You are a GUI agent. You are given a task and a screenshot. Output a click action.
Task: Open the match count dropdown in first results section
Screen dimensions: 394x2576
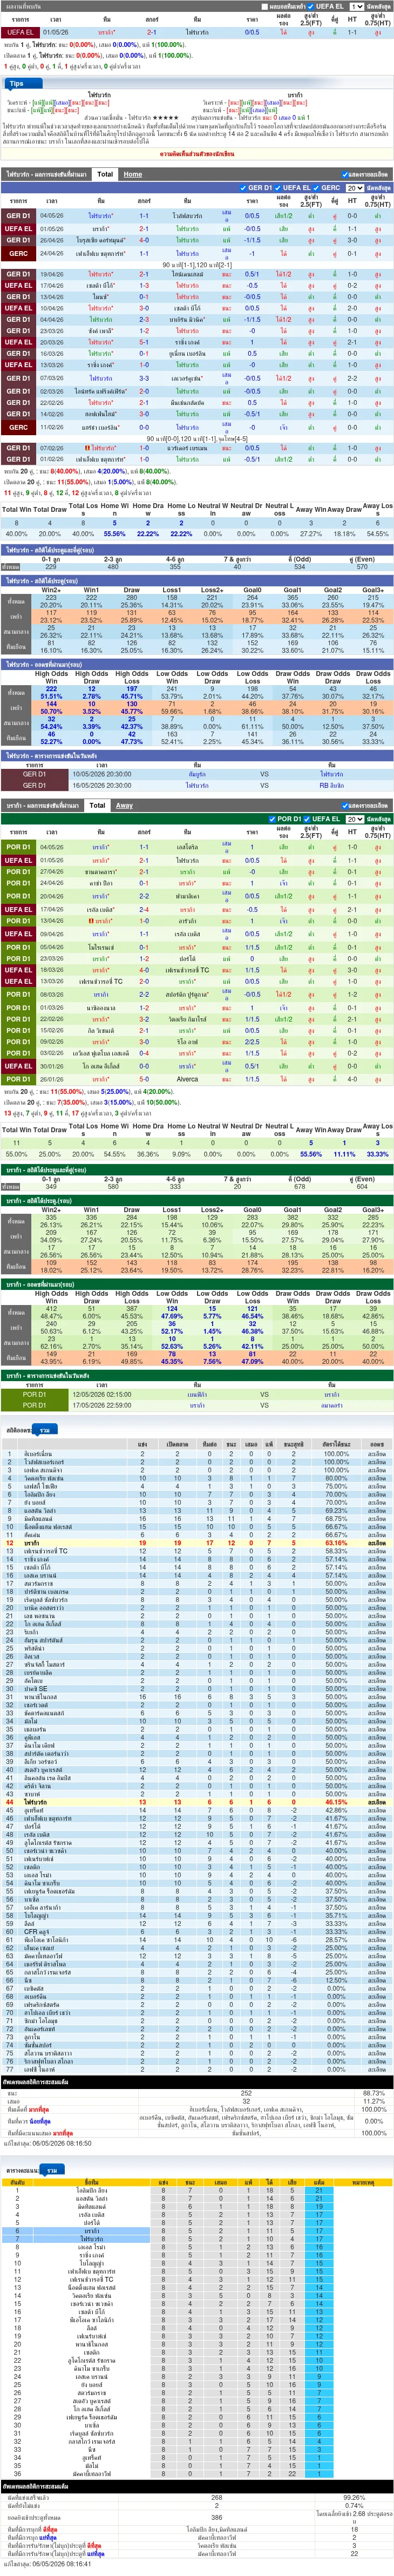tap(354, 188)
